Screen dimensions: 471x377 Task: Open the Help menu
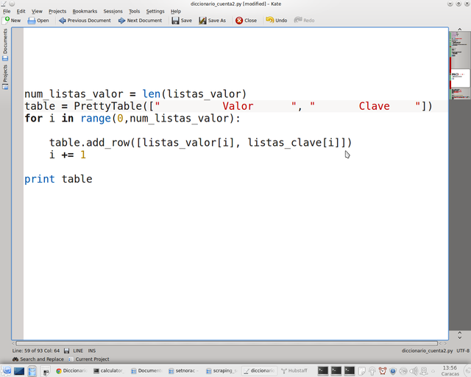(176, 12)
